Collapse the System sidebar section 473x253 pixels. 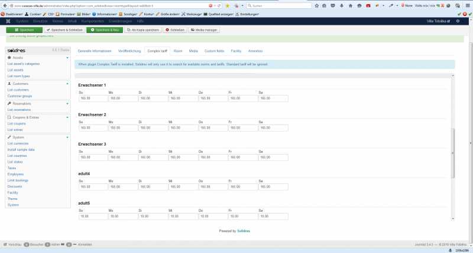67,137
